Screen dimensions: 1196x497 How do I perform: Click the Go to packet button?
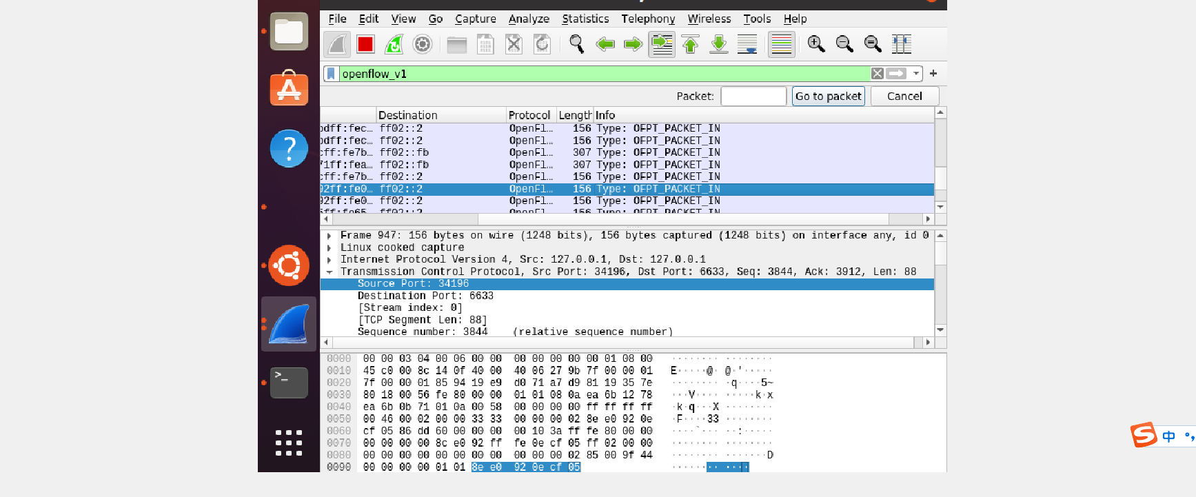point(829,97)
